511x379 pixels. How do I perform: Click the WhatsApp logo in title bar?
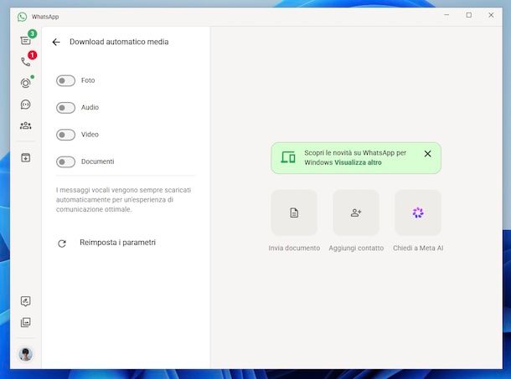[x=22, y=17]
